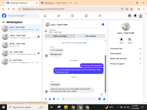The image size is (147, 110).
Task: Open the notifications bell in header
Action: [x=135, y=16]
